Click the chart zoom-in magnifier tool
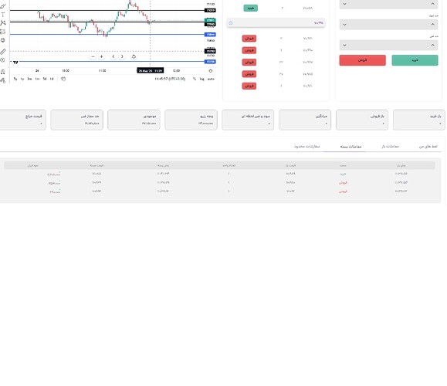 point(3,60)
